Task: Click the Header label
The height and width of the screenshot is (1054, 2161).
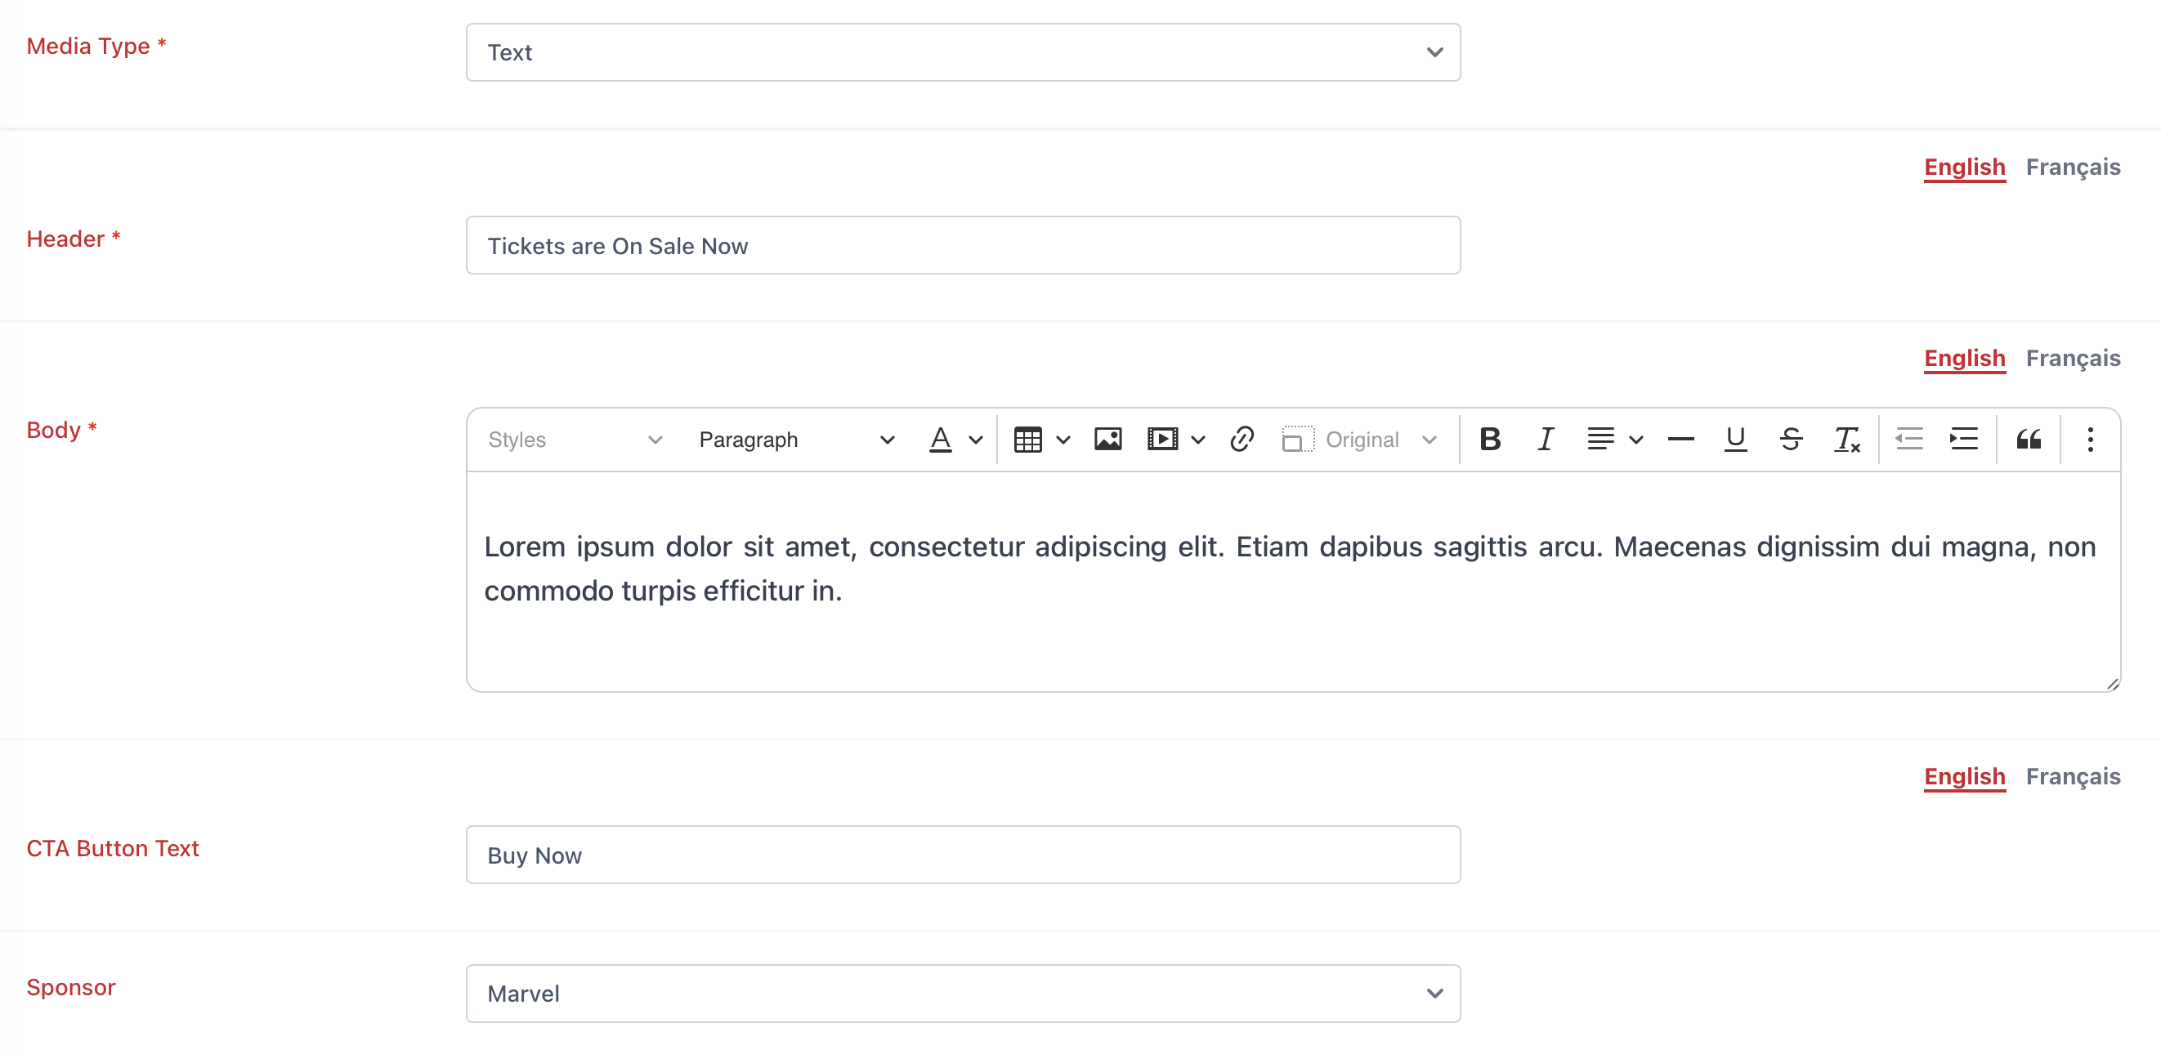Action: point(74,239)
